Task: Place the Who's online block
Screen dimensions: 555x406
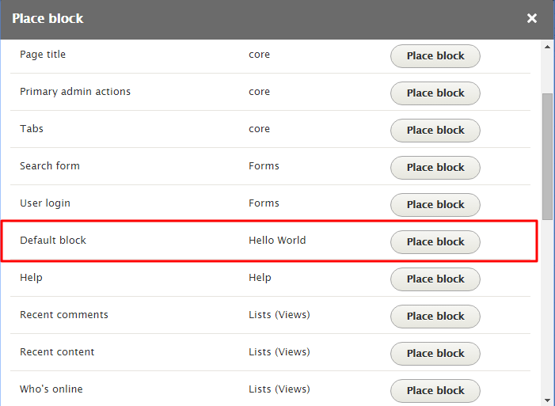Action: coord(435,391)
